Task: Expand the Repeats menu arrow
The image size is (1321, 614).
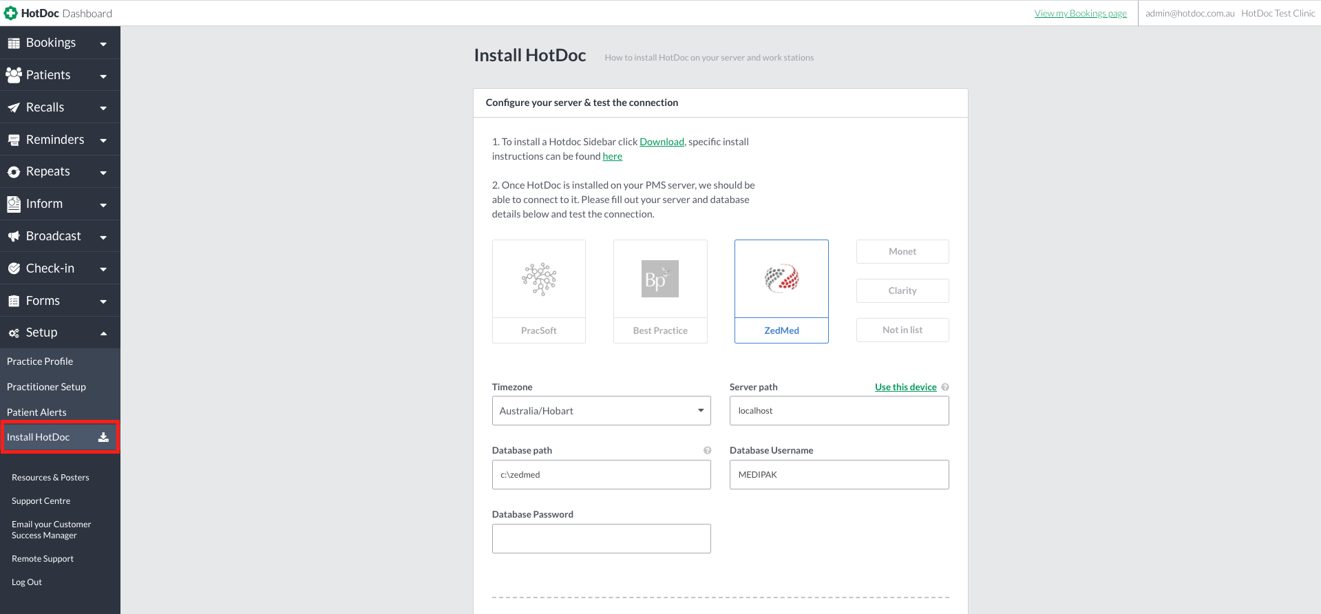Action: (x=103, y=173)
